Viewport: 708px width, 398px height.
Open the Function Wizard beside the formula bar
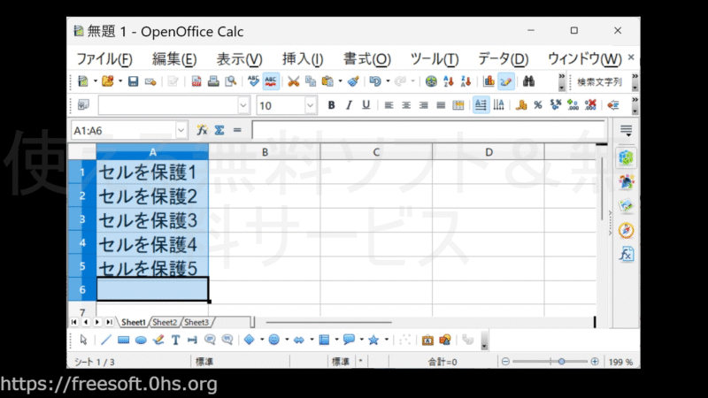tap(203, 130)
